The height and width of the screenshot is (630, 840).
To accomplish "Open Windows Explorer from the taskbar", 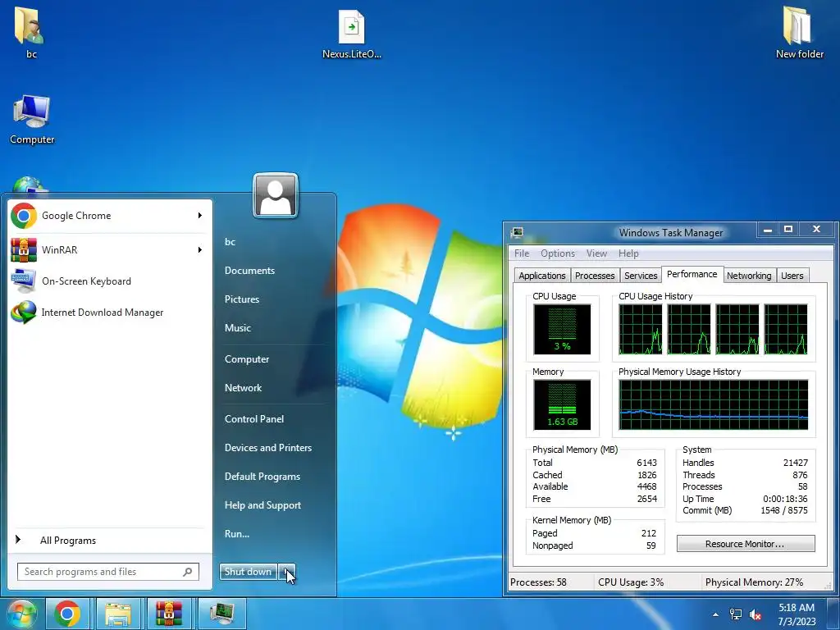I will pyautogui.click(x=118, y=614).
